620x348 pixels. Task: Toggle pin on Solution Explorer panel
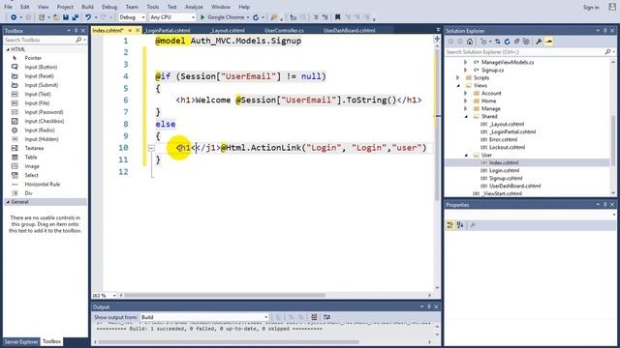(x=604, y=31)
